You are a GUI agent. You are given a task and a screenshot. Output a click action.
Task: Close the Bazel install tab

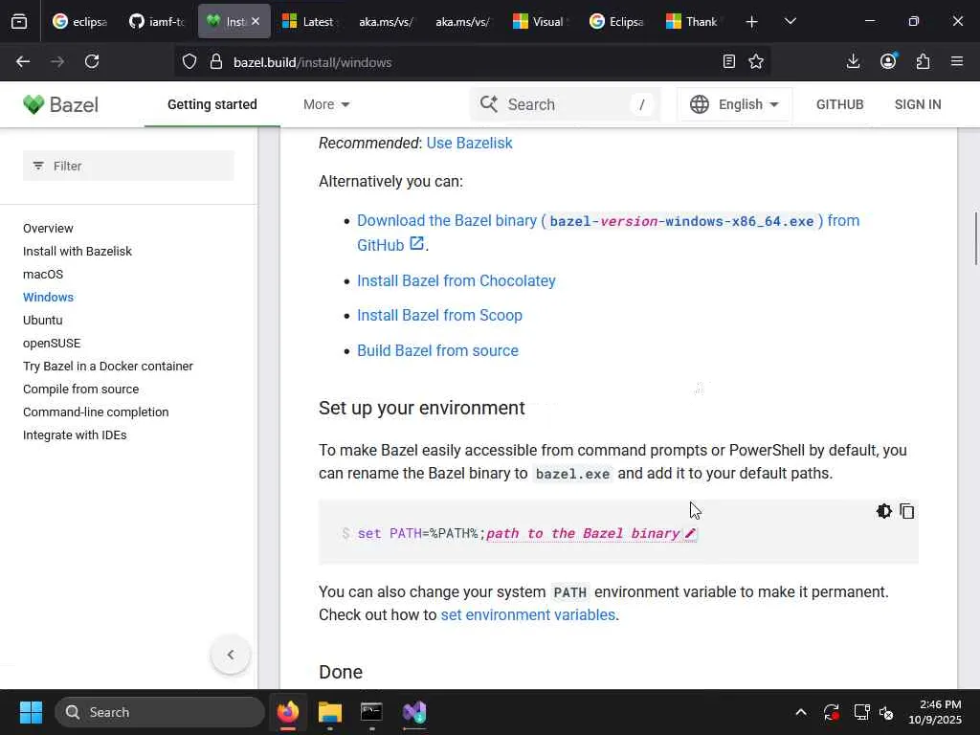pyautogui.click(x=256, y=21)
